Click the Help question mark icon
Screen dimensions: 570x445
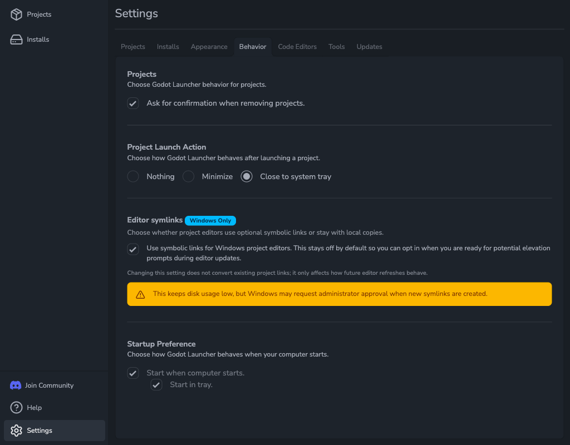point(16,408)
